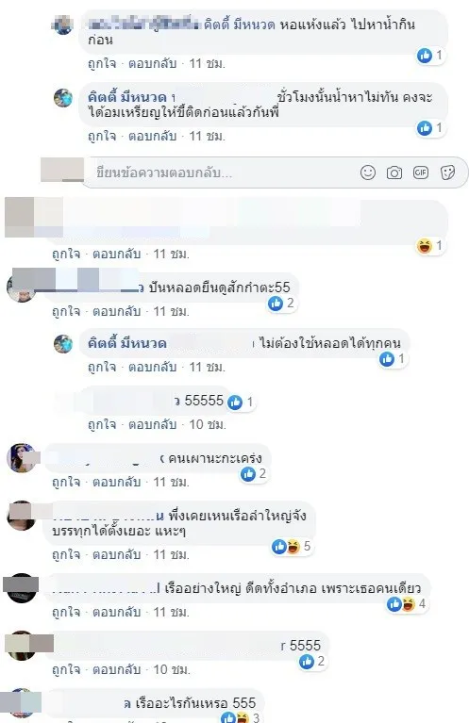Click commenter avatar beside คนเผานะกะเคร่ง
This screenshot has height=723, width=469.
click(x=22, y=458)
